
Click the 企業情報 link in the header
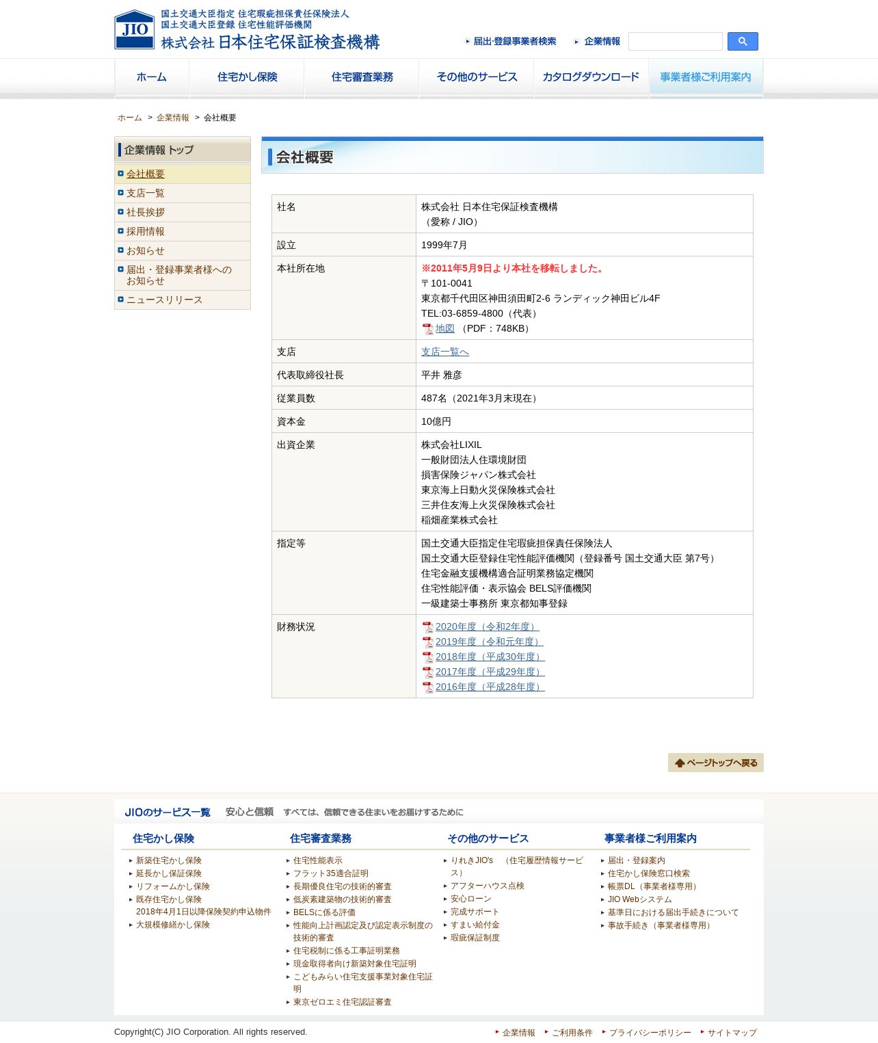pos(598,42)
